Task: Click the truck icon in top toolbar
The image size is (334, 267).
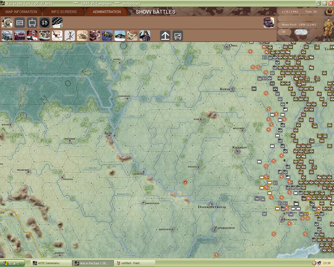Action: click(269, 23)
